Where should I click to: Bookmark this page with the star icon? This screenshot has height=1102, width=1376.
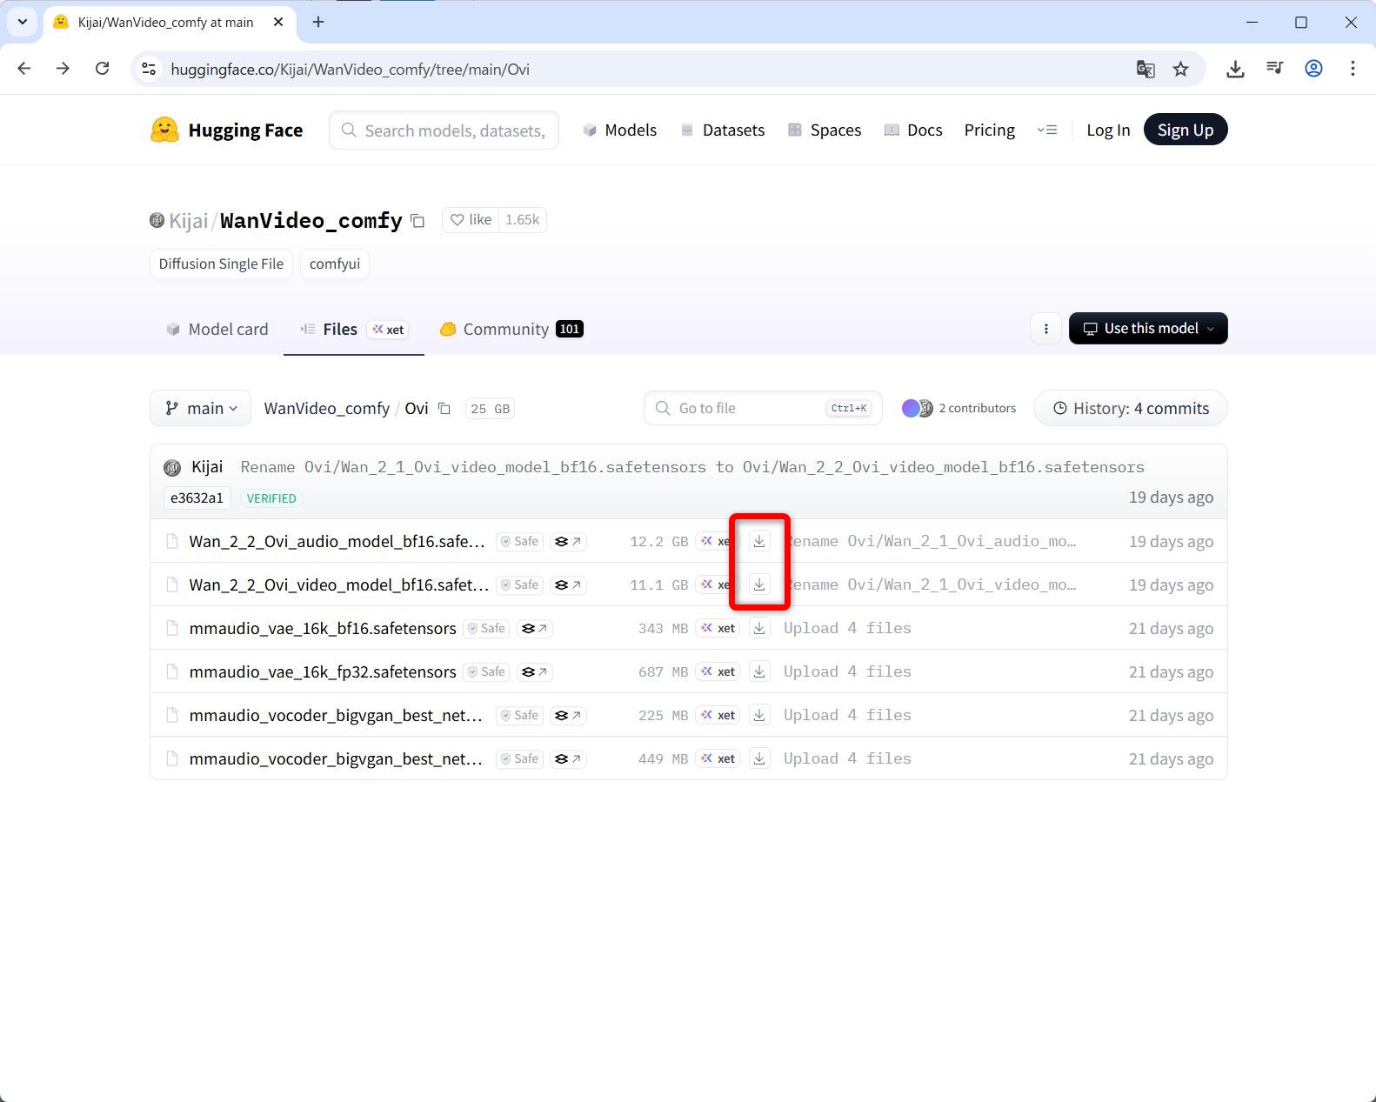click(1180, 70)
